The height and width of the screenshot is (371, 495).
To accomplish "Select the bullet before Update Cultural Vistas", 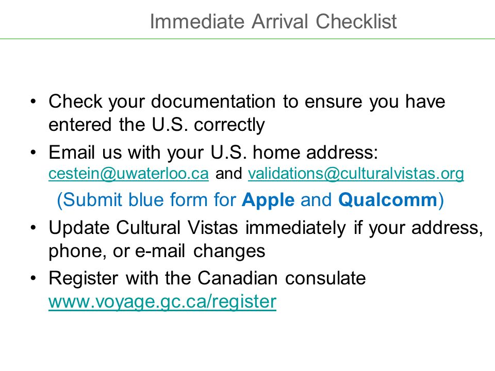I will point(34,227).
